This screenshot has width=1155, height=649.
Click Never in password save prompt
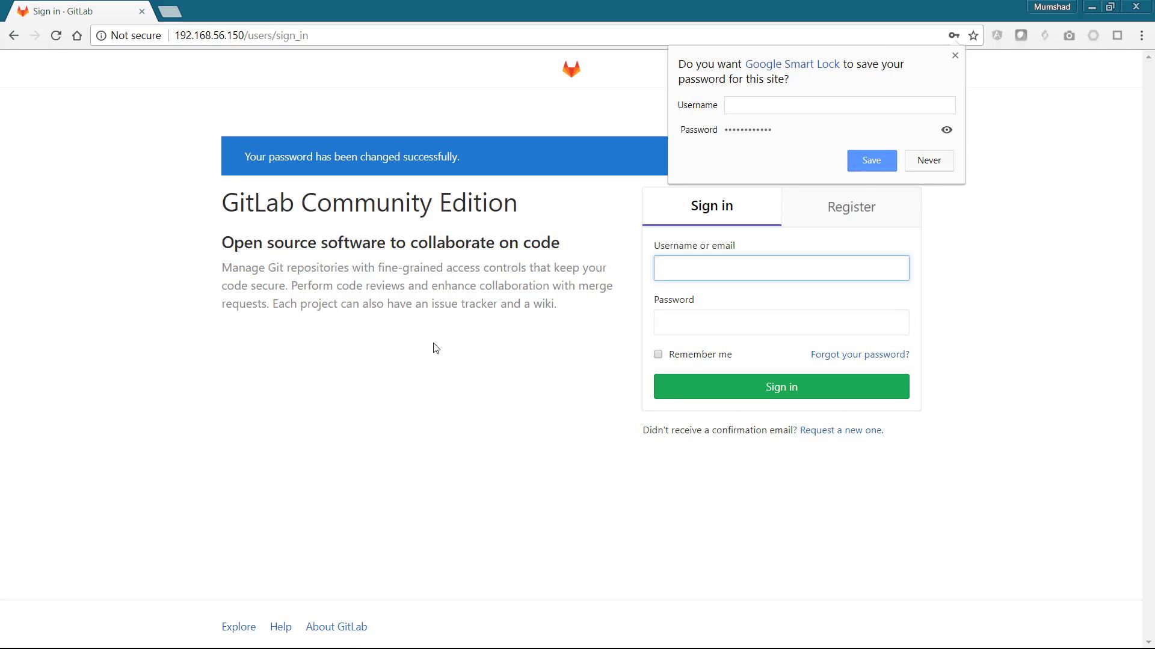coord(929,160)
